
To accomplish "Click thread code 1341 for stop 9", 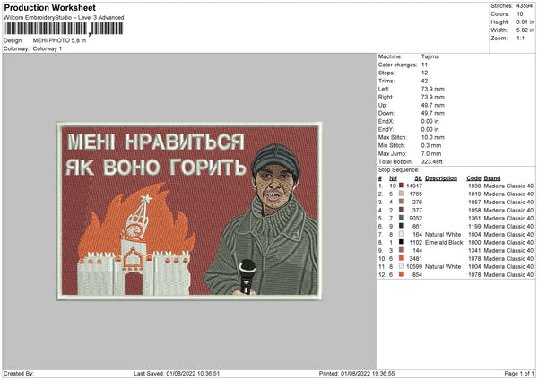I will click(474, 250).
